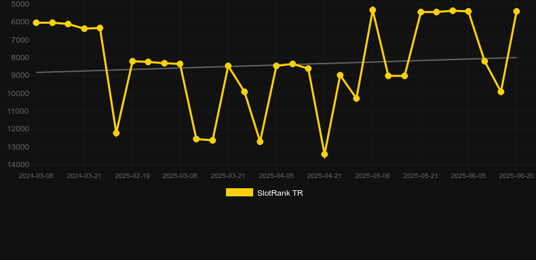Image resolution: width=536 pixels, height=260 pixels.
Task: Select the final data point at 2025-06-20
Action: click(x=516, y=12)
